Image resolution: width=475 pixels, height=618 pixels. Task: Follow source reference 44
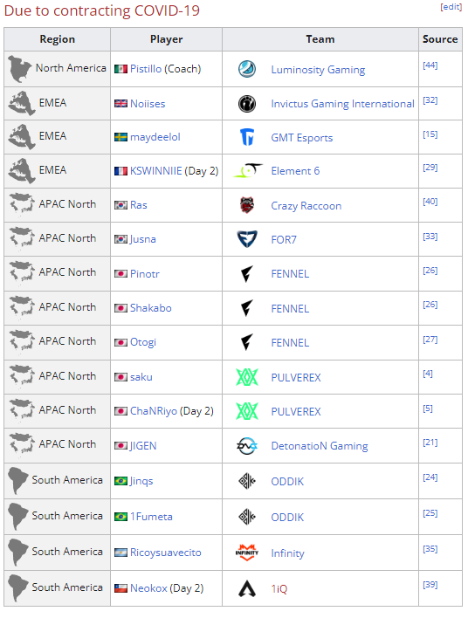click(430, 65)
